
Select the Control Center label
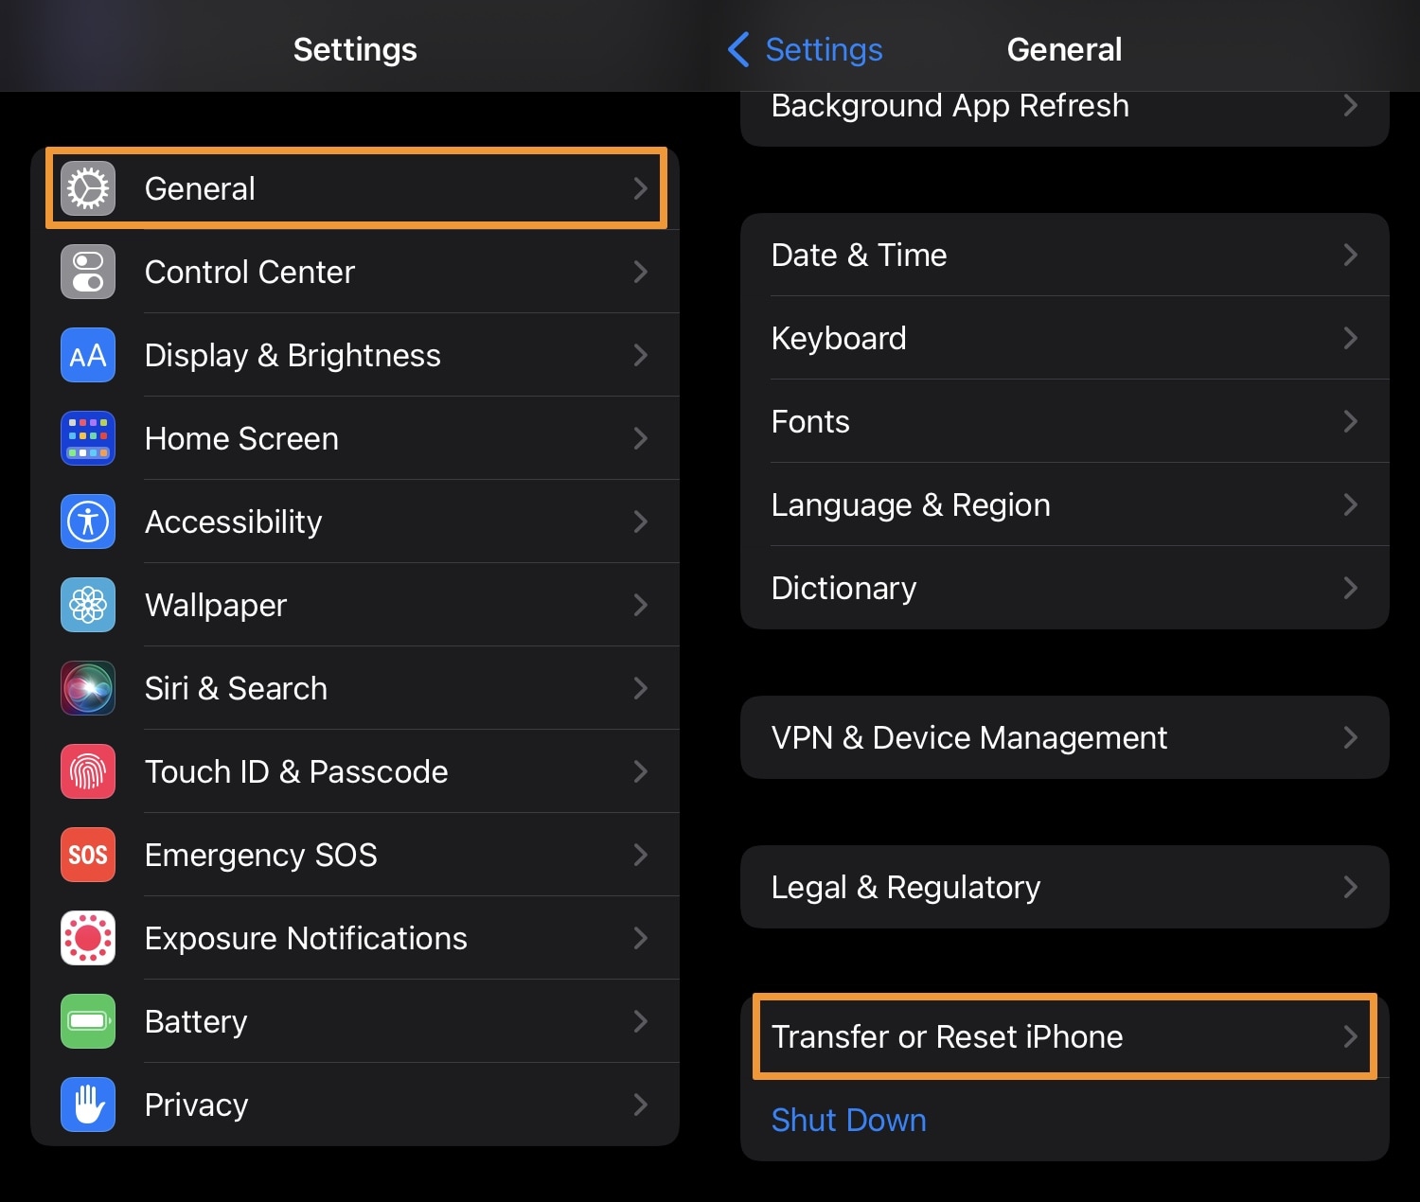[249, 272]
